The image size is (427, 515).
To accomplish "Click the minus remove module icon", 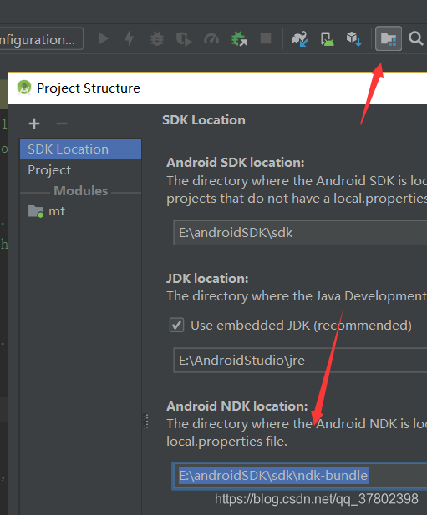I will (62, 124).
